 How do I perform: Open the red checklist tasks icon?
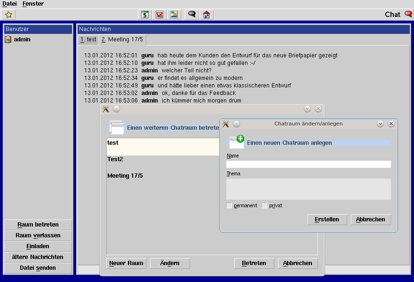coord(159,15)
